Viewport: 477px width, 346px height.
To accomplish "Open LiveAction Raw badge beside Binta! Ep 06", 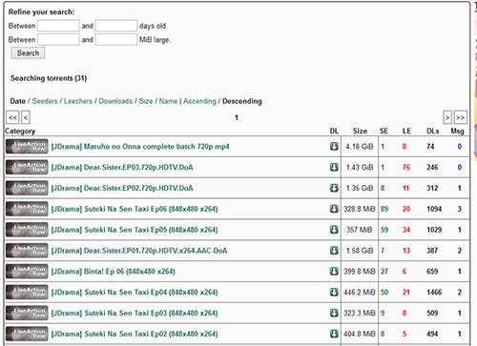I will [x=27, y=271].
